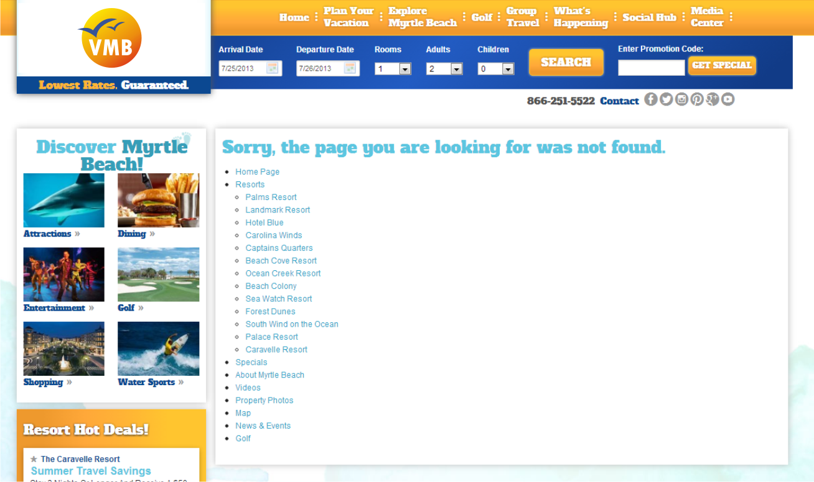The image size is (814, 482).
Task: Open the YouTube social icon
Action: [727, 99]
